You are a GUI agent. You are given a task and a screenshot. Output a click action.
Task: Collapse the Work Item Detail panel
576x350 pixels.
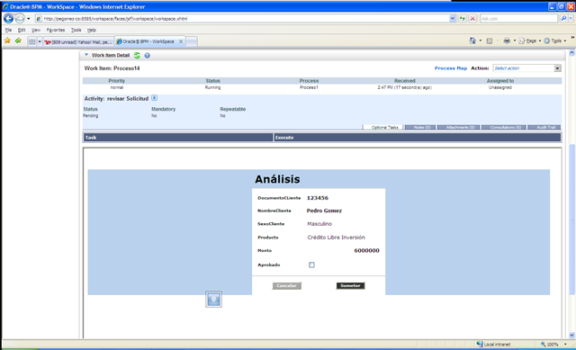(x=86, y=55)
